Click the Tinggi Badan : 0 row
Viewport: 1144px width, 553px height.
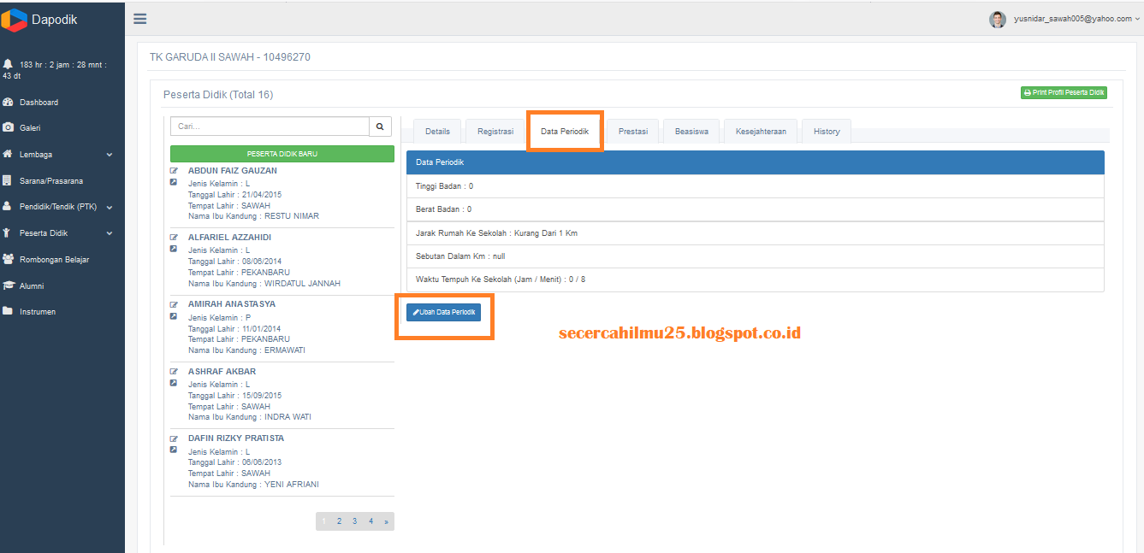point(756,186)
